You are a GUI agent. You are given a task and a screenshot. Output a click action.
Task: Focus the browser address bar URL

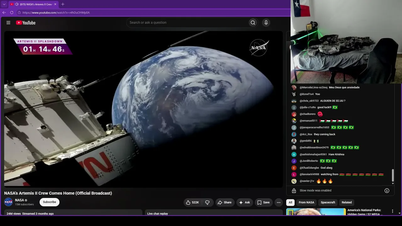56,13
